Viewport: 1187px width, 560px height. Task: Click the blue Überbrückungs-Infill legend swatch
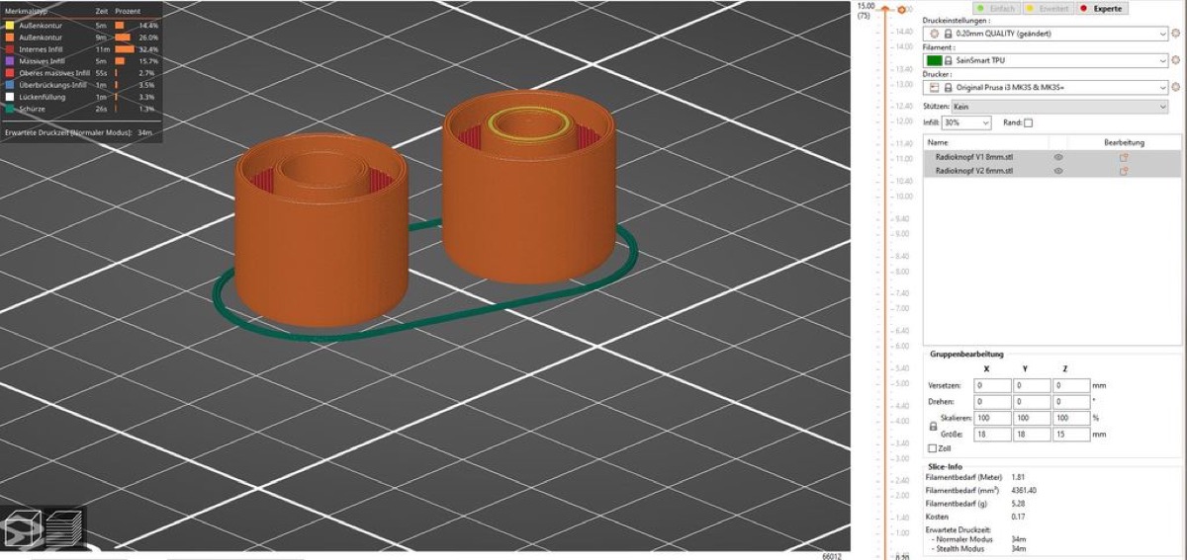pyautogui.click(x=9, y=85)
